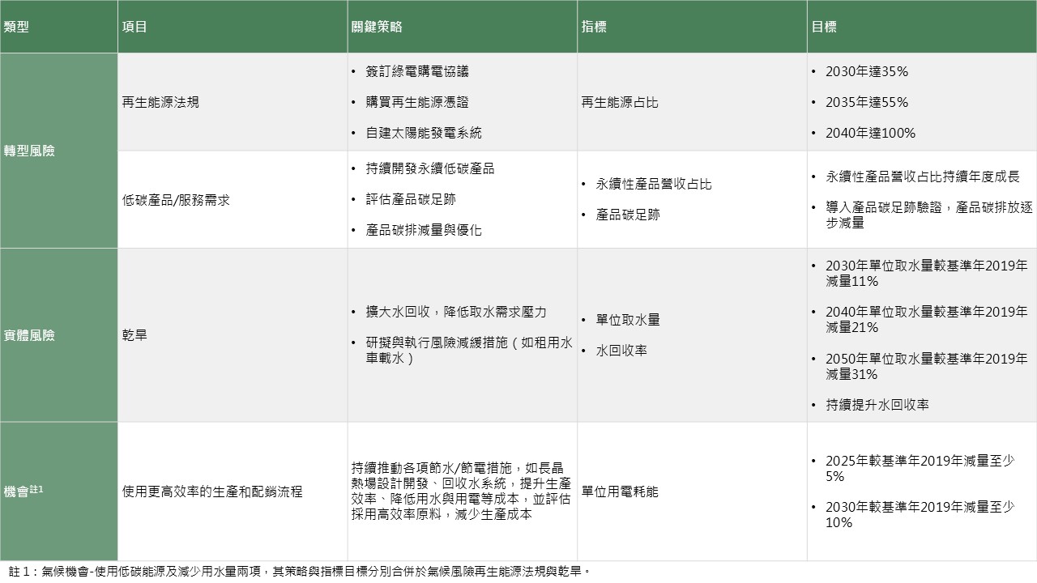Click the 實體風險 category cell
Image resolution: width=1037 pixels, height=583 pixels.
pyautogui.click(x=30, y=335)
